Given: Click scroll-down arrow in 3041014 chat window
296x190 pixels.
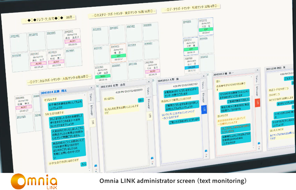Looking at the screenshot, I should [x=89, y=170].
